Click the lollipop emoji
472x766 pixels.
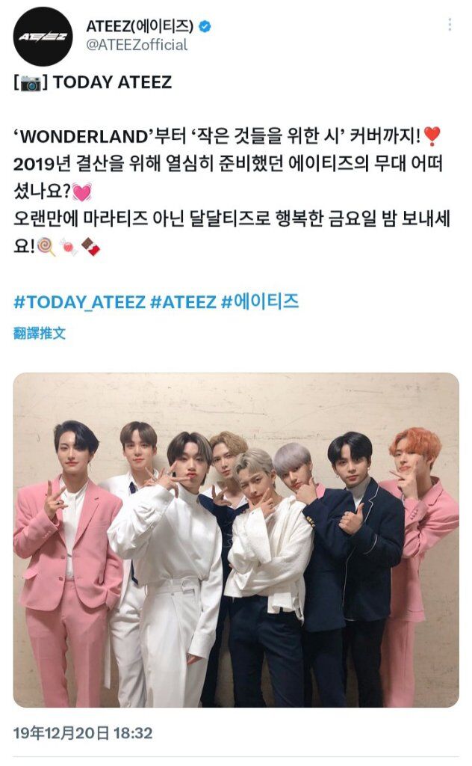pos(47,246)
